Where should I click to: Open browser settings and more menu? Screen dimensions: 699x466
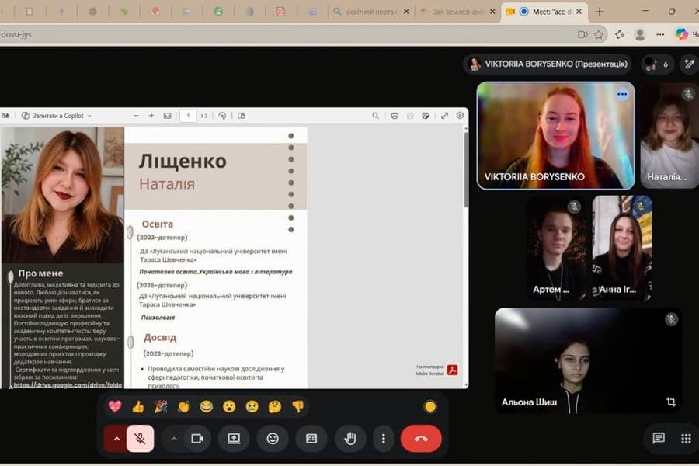coord(660,34)
